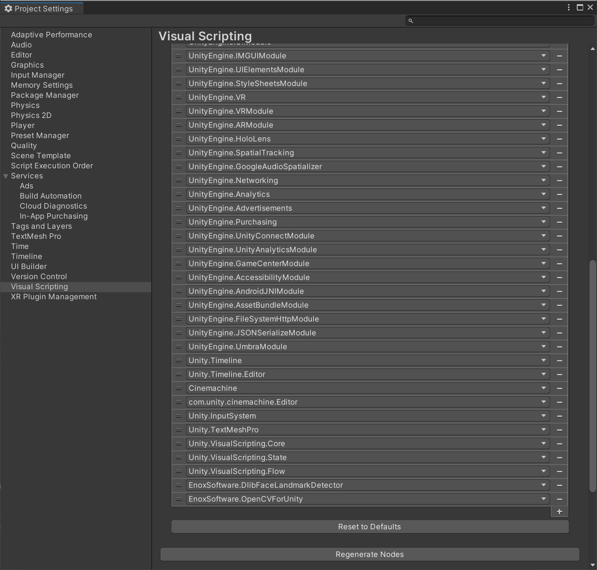Open TextMesh Pro settings
597x570 pixels.
pos(36,236)
